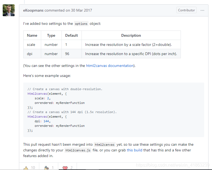This screenshot has height=170, width=212.
Task: Click the inline 'options' code word
Action: point(81,24)
